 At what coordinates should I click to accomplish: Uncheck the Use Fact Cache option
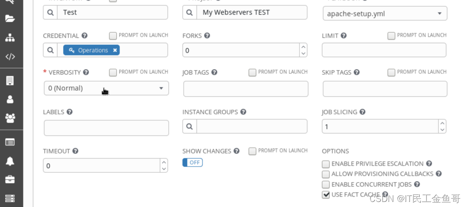click(326, 195)
